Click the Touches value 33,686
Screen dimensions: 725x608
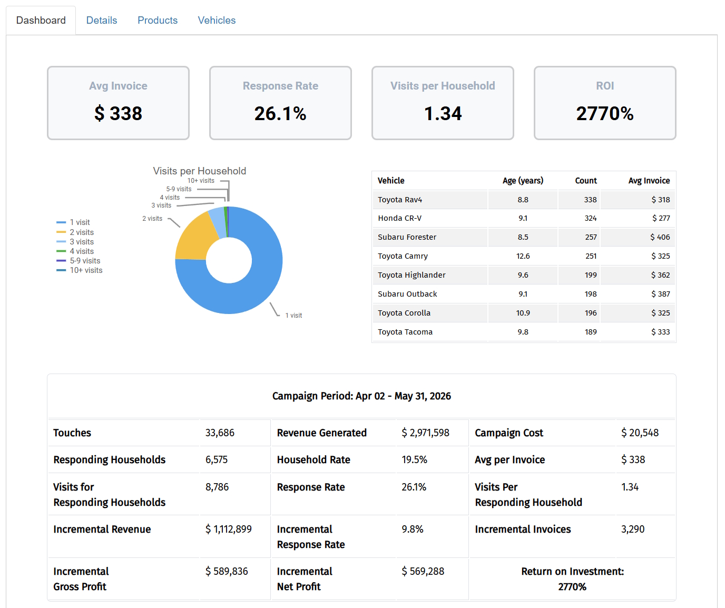point(220,433)
